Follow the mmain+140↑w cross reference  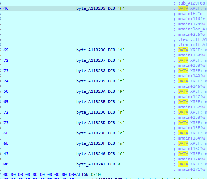pyautogui.click(x=191, y=76)
